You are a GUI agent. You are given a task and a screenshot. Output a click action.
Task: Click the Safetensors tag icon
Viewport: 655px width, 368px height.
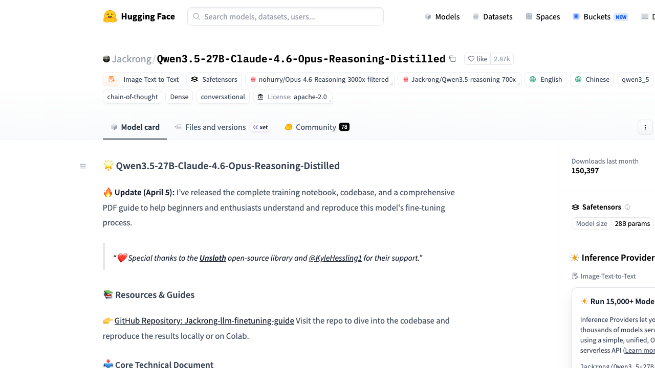[x=194, y=79]
